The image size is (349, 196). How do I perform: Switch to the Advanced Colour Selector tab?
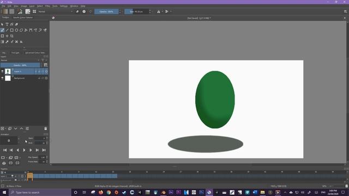click(35, 53)
